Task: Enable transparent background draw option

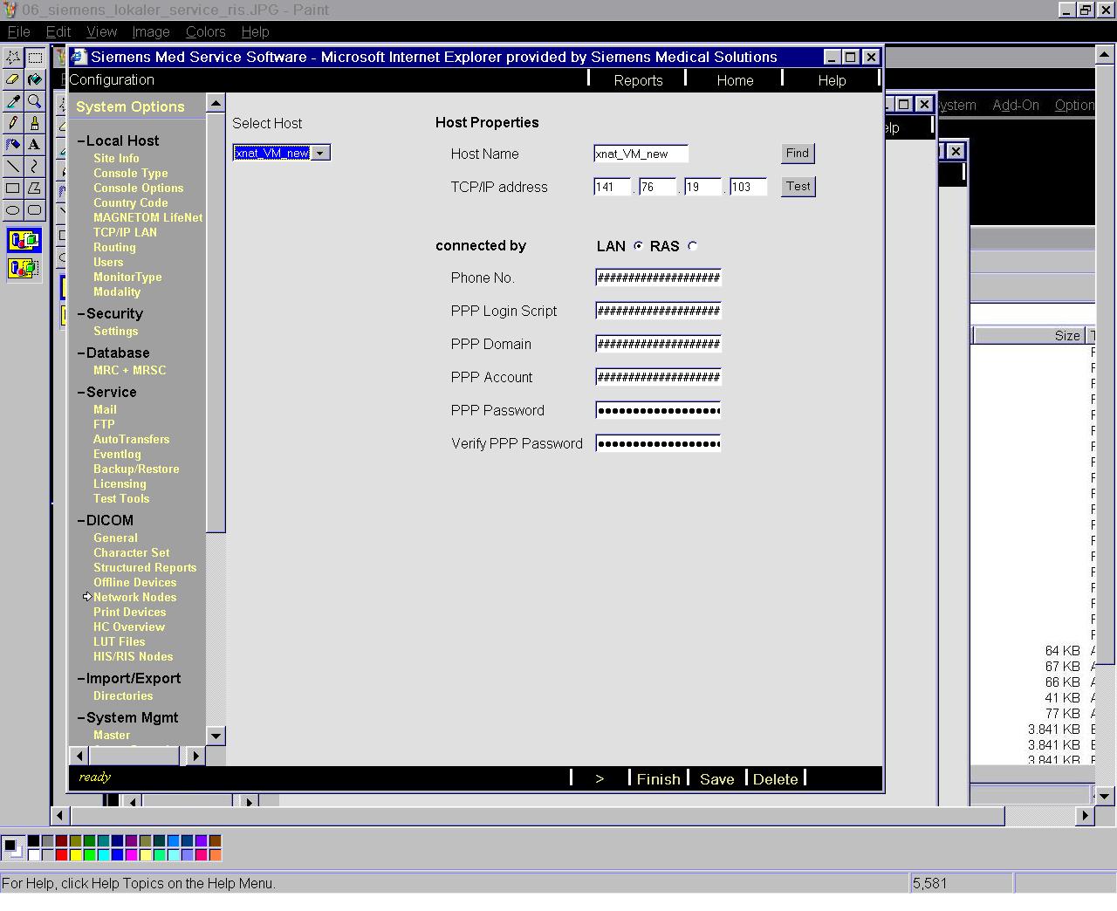Action: click(x=24, y=268)
